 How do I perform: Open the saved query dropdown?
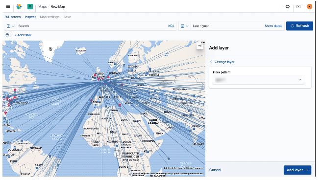click(x=10, y=26)
